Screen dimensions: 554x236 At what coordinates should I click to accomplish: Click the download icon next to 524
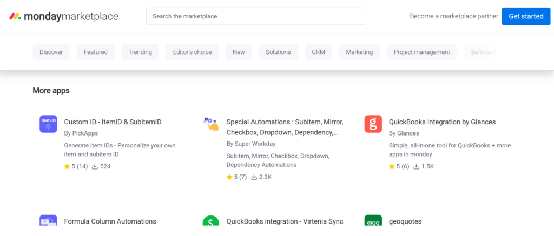pos(95,166)
